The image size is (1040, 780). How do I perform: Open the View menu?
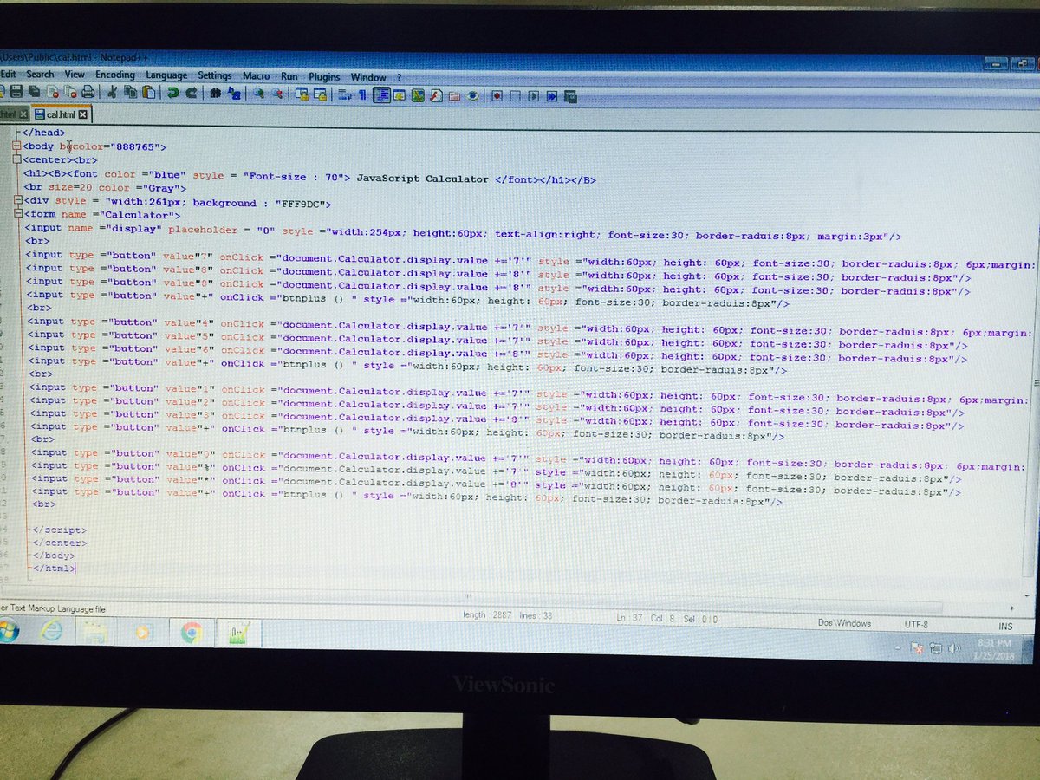(x=75, y=75)
